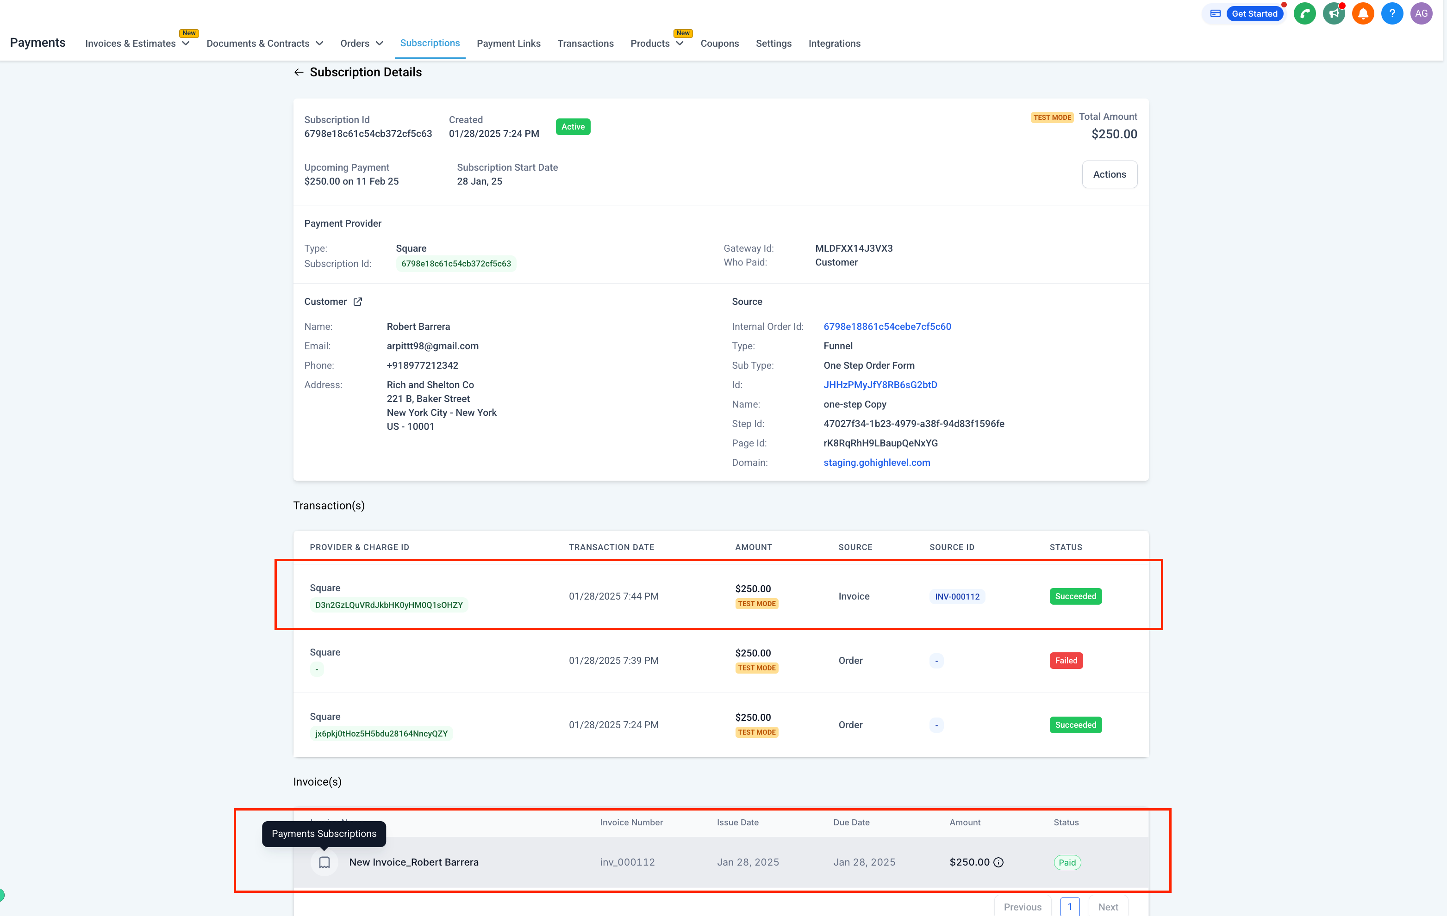Image resolution: width=1447 pixels, height=916 pixels.
Task: Click the Actions button on subscription details
Action: tap(1109, 174)
